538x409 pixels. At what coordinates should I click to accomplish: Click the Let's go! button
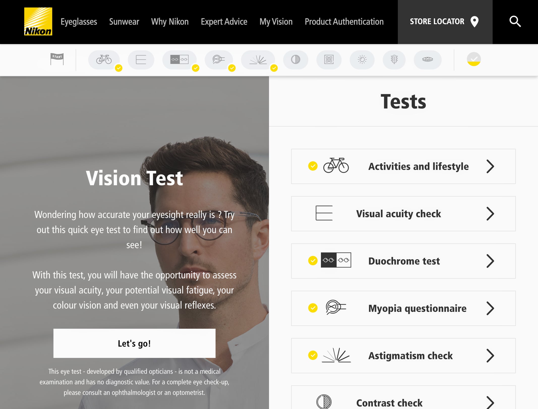[x=134, y=343]
